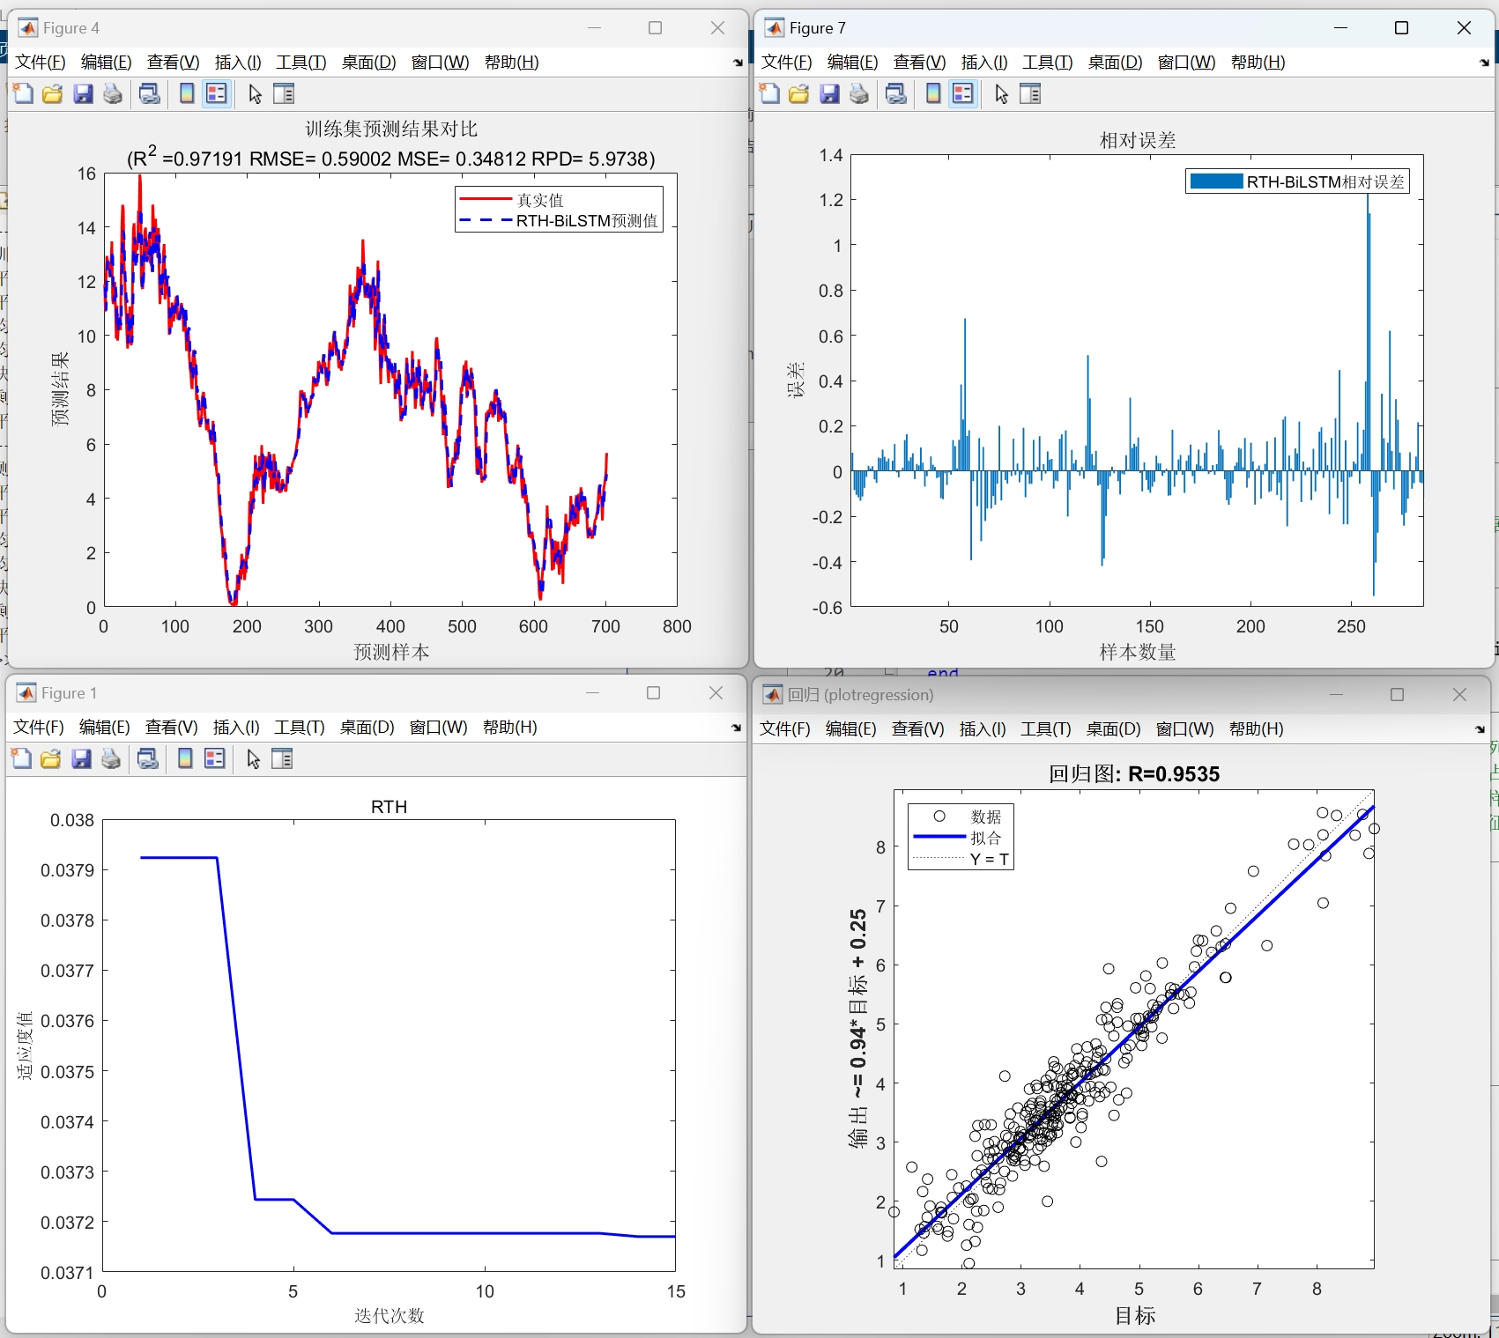Save Figure 7 using the floppy disk icon
This screenshot has width=1499, height=1338.
829,93
